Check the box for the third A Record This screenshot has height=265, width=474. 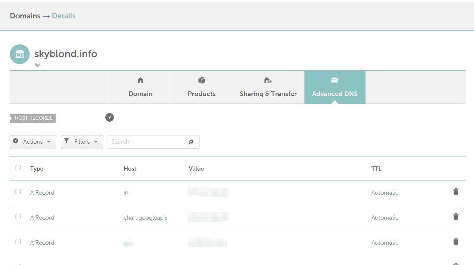click(18, 242)
